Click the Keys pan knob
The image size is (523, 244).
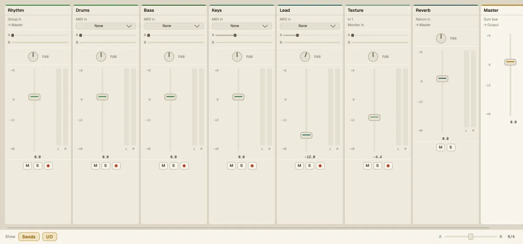click(237, 57)
